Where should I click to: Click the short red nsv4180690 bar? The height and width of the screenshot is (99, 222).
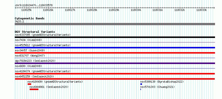click(29, 84)
